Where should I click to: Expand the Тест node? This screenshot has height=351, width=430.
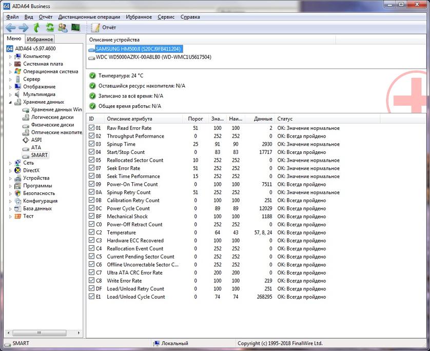[x=10, y=217]
